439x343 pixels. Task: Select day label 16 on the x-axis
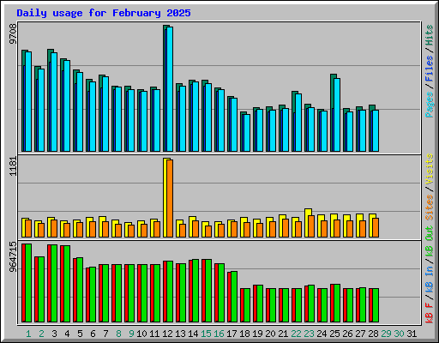point(219,334)
